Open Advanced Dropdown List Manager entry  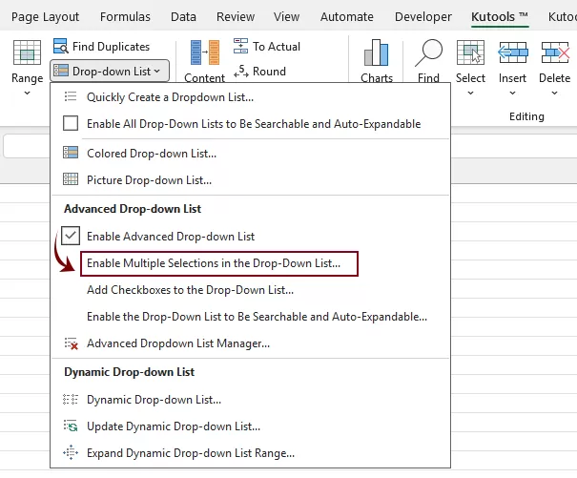pyautogui.click(x=250, y=343)
